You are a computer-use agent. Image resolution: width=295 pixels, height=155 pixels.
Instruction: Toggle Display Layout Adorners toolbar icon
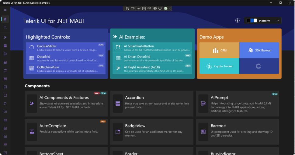[144, 8]
